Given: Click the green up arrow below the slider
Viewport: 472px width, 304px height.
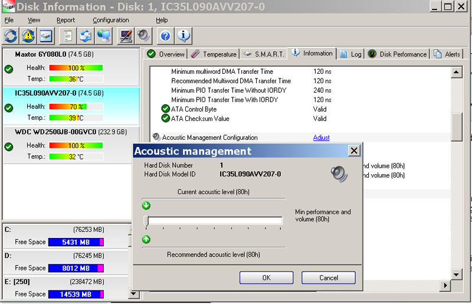Looking at the screenshot, I should point(146,239).
